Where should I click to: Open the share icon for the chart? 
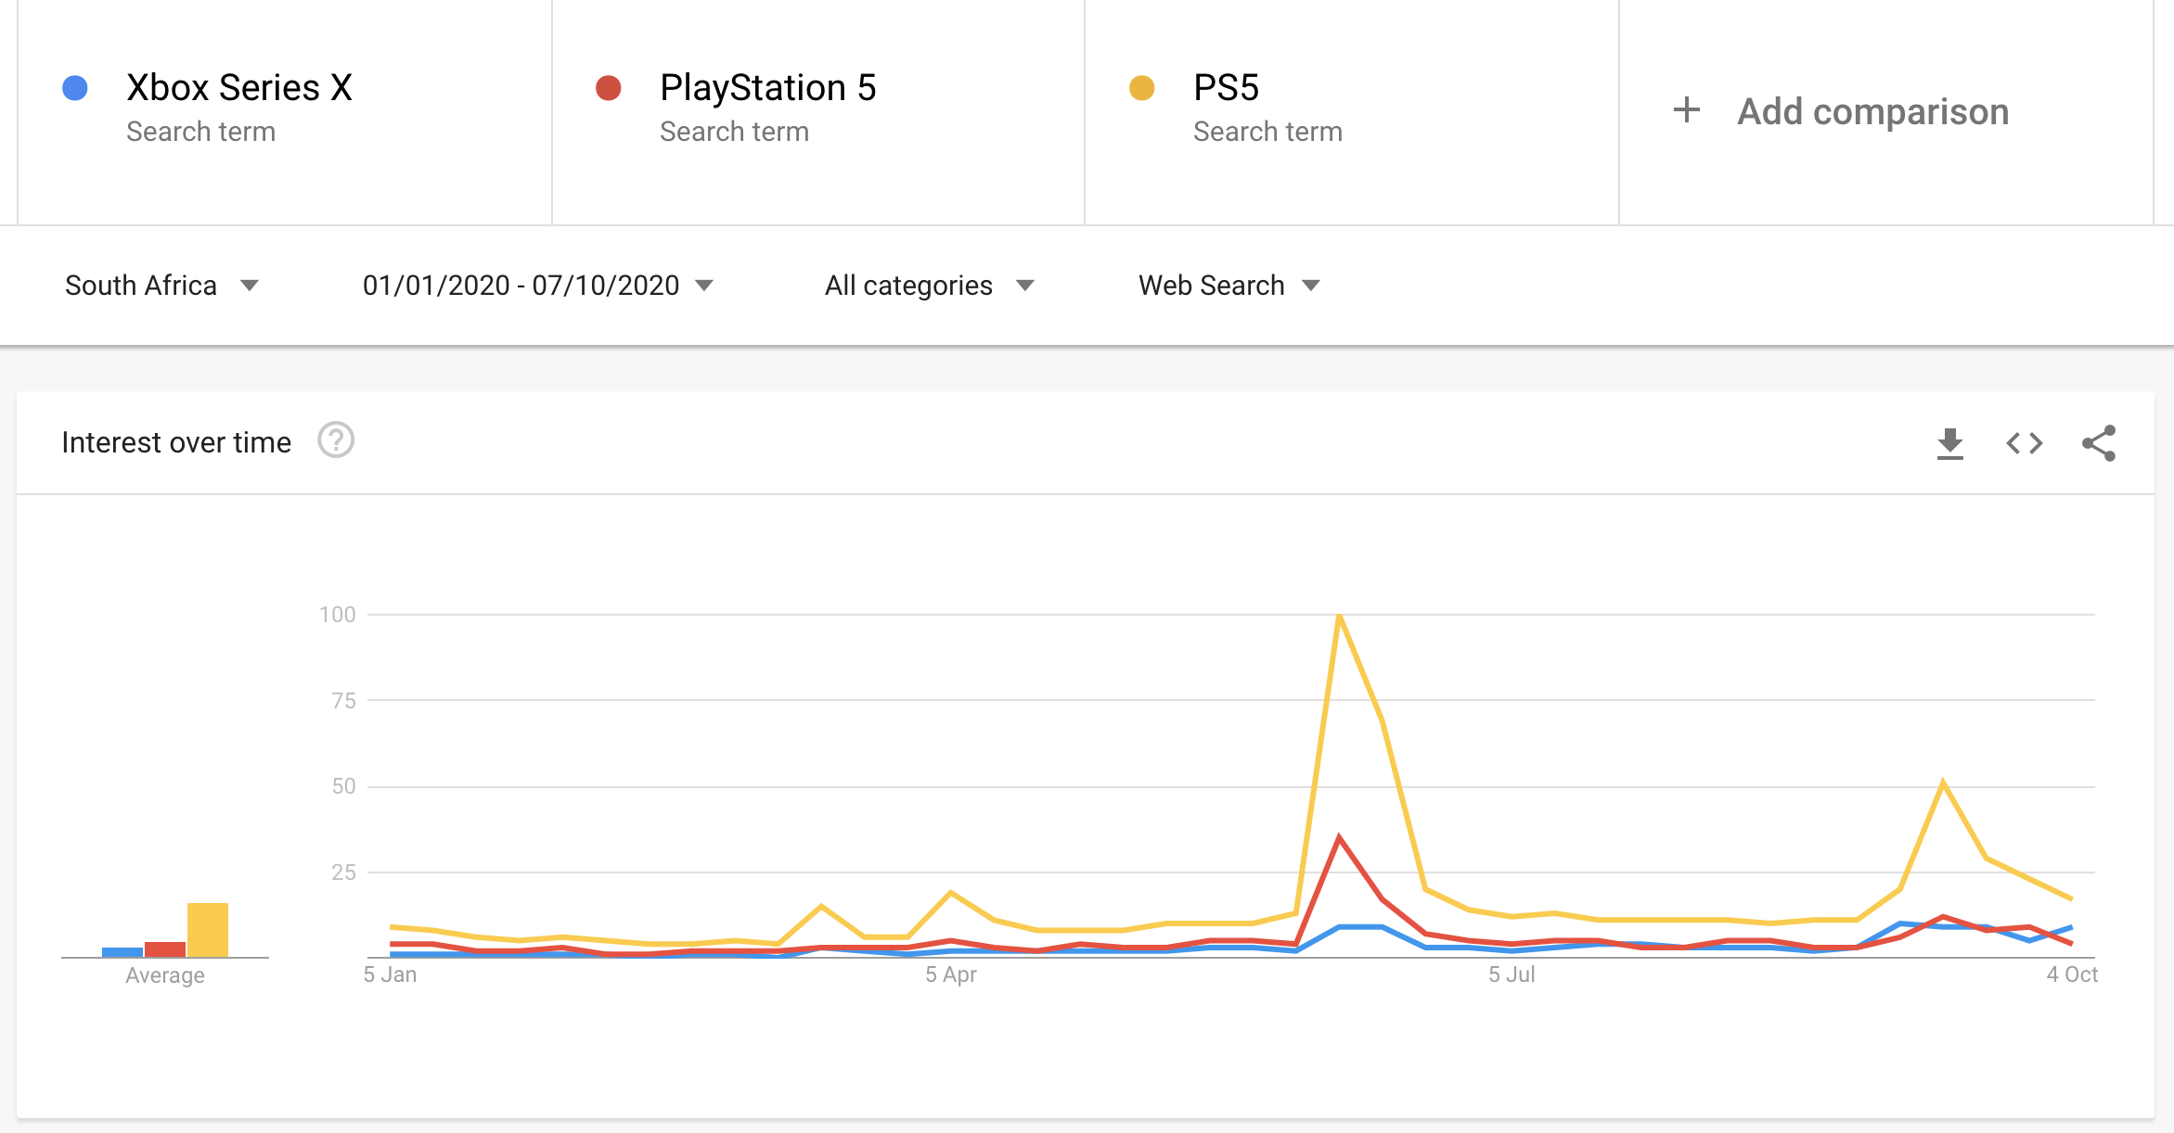tap(2098, 443)
